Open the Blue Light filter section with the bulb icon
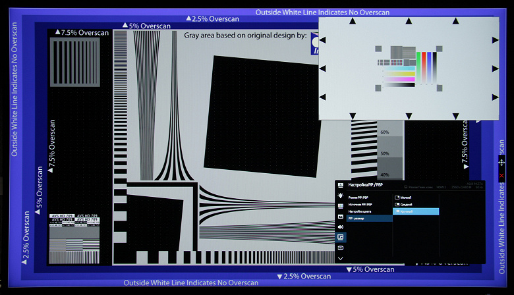The width and height of the screenshot is (514, 295). pos(340,196)
